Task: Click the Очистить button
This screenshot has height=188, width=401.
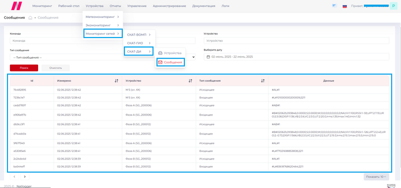Action: tap(56, 68)
